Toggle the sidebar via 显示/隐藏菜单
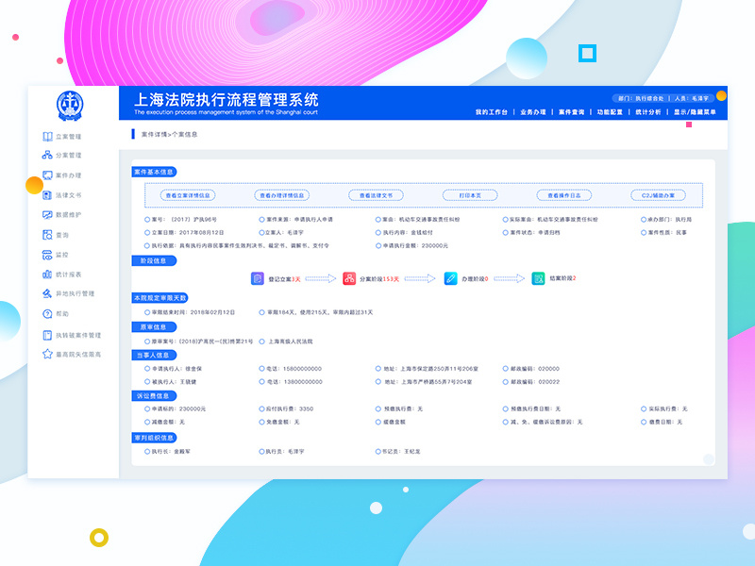The height and width of the screenshot is (566, 755). tap(695, 112)
